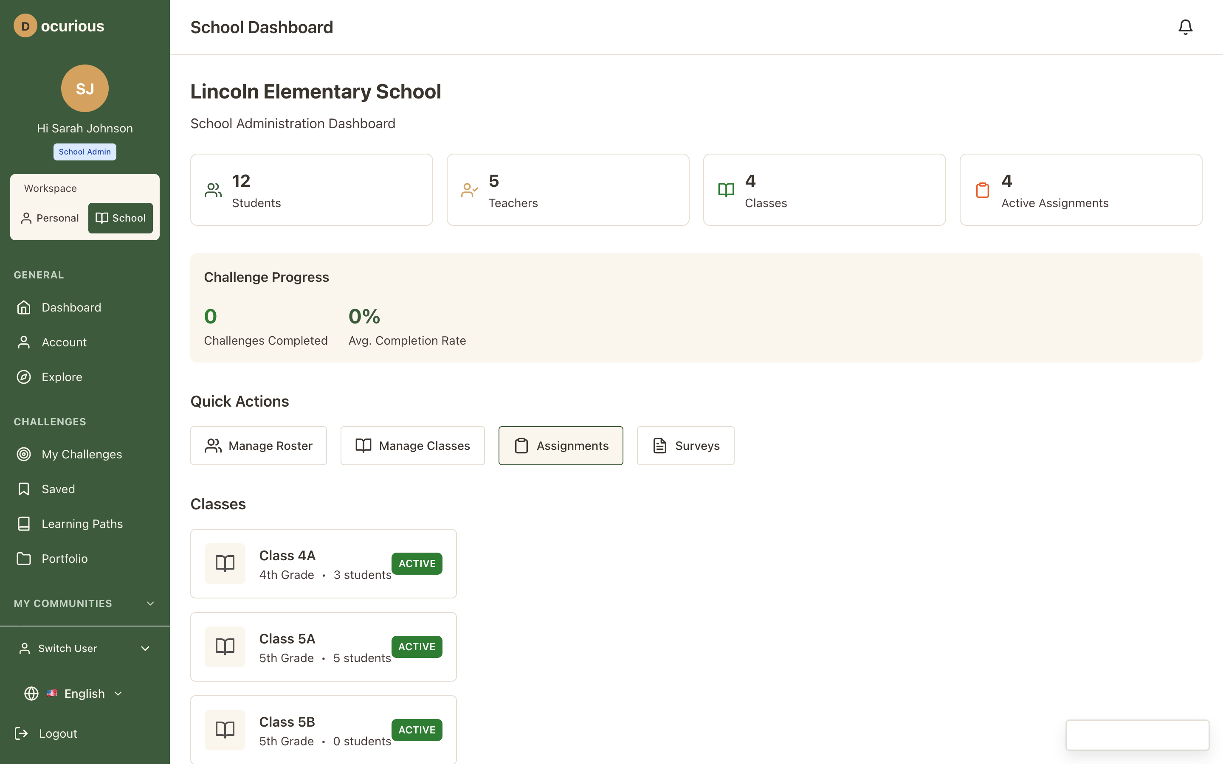Go to Assignments from Quick Actions
Image resolution: width=1223 pixels, height=764 pixels.
[561, 445]
